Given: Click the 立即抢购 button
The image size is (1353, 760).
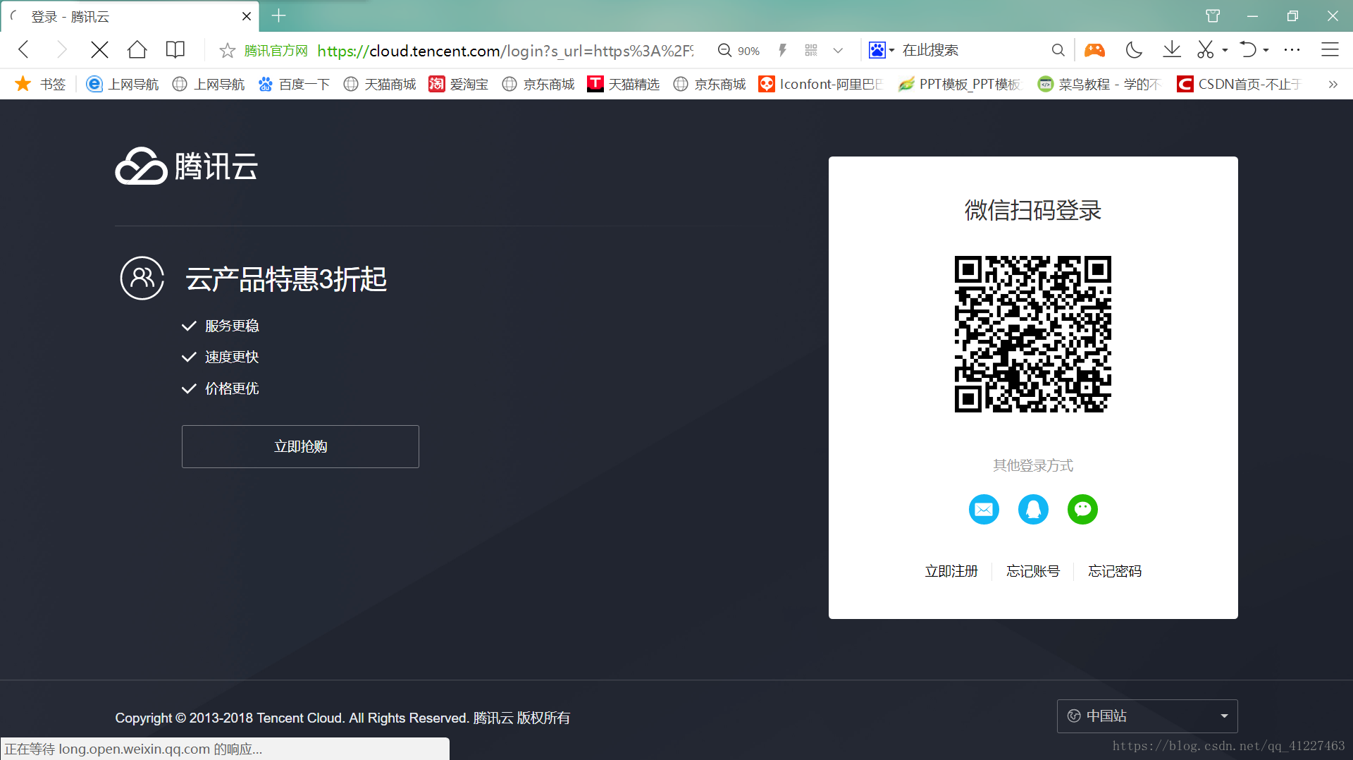Looking at the screenshot, I should (x=300, y=446).
